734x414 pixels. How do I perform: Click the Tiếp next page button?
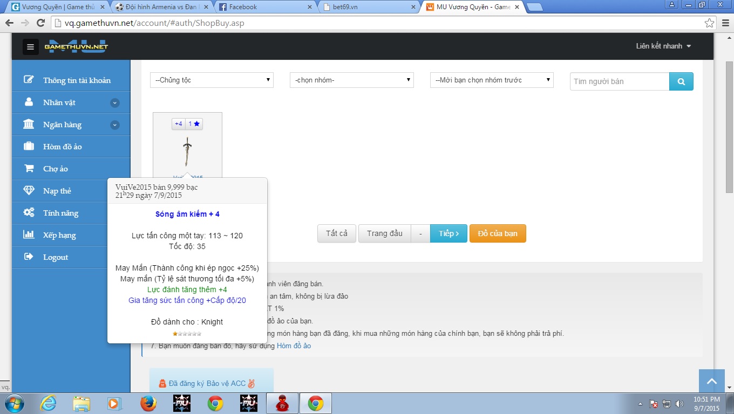coord(448,233)
